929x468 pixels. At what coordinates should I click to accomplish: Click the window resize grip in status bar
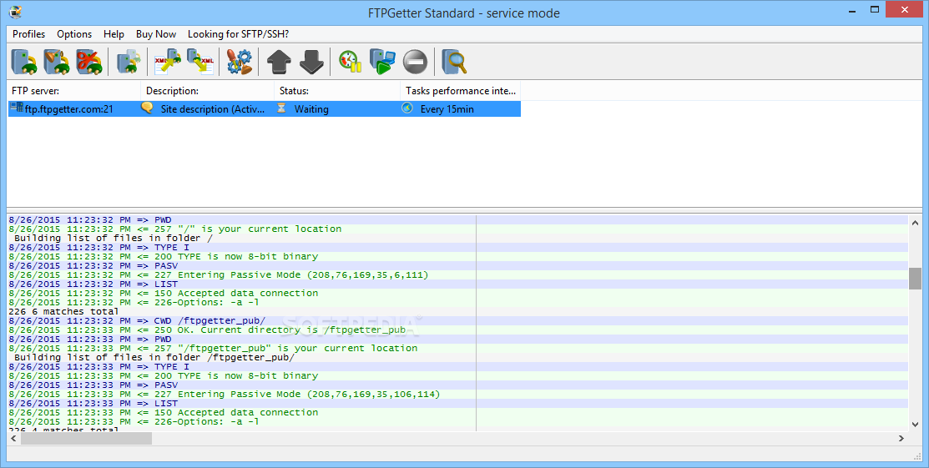point(917,456)
